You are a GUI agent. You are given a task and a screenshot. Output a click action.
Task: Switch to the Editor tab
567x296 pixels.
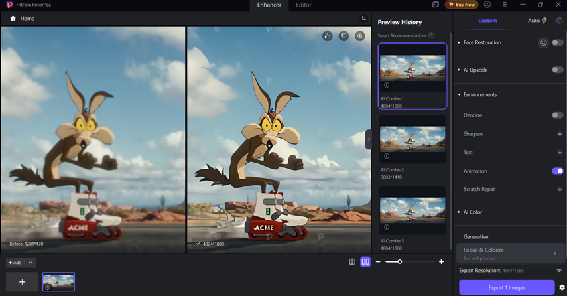(x=304, y=5)
